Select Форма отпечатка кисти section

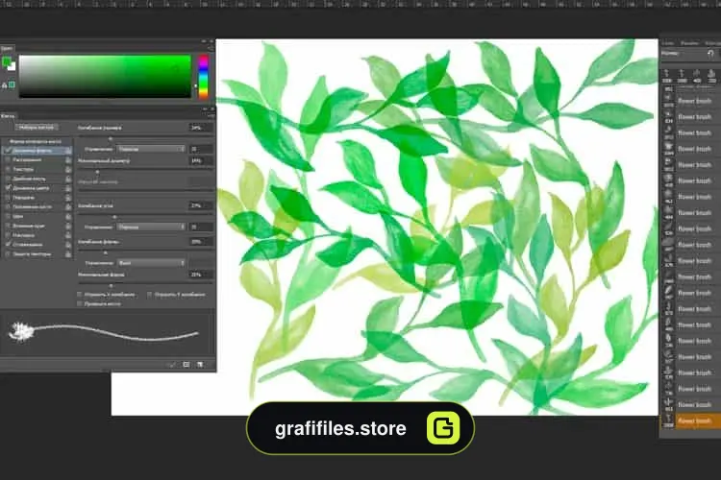click(x=36, y=141)
